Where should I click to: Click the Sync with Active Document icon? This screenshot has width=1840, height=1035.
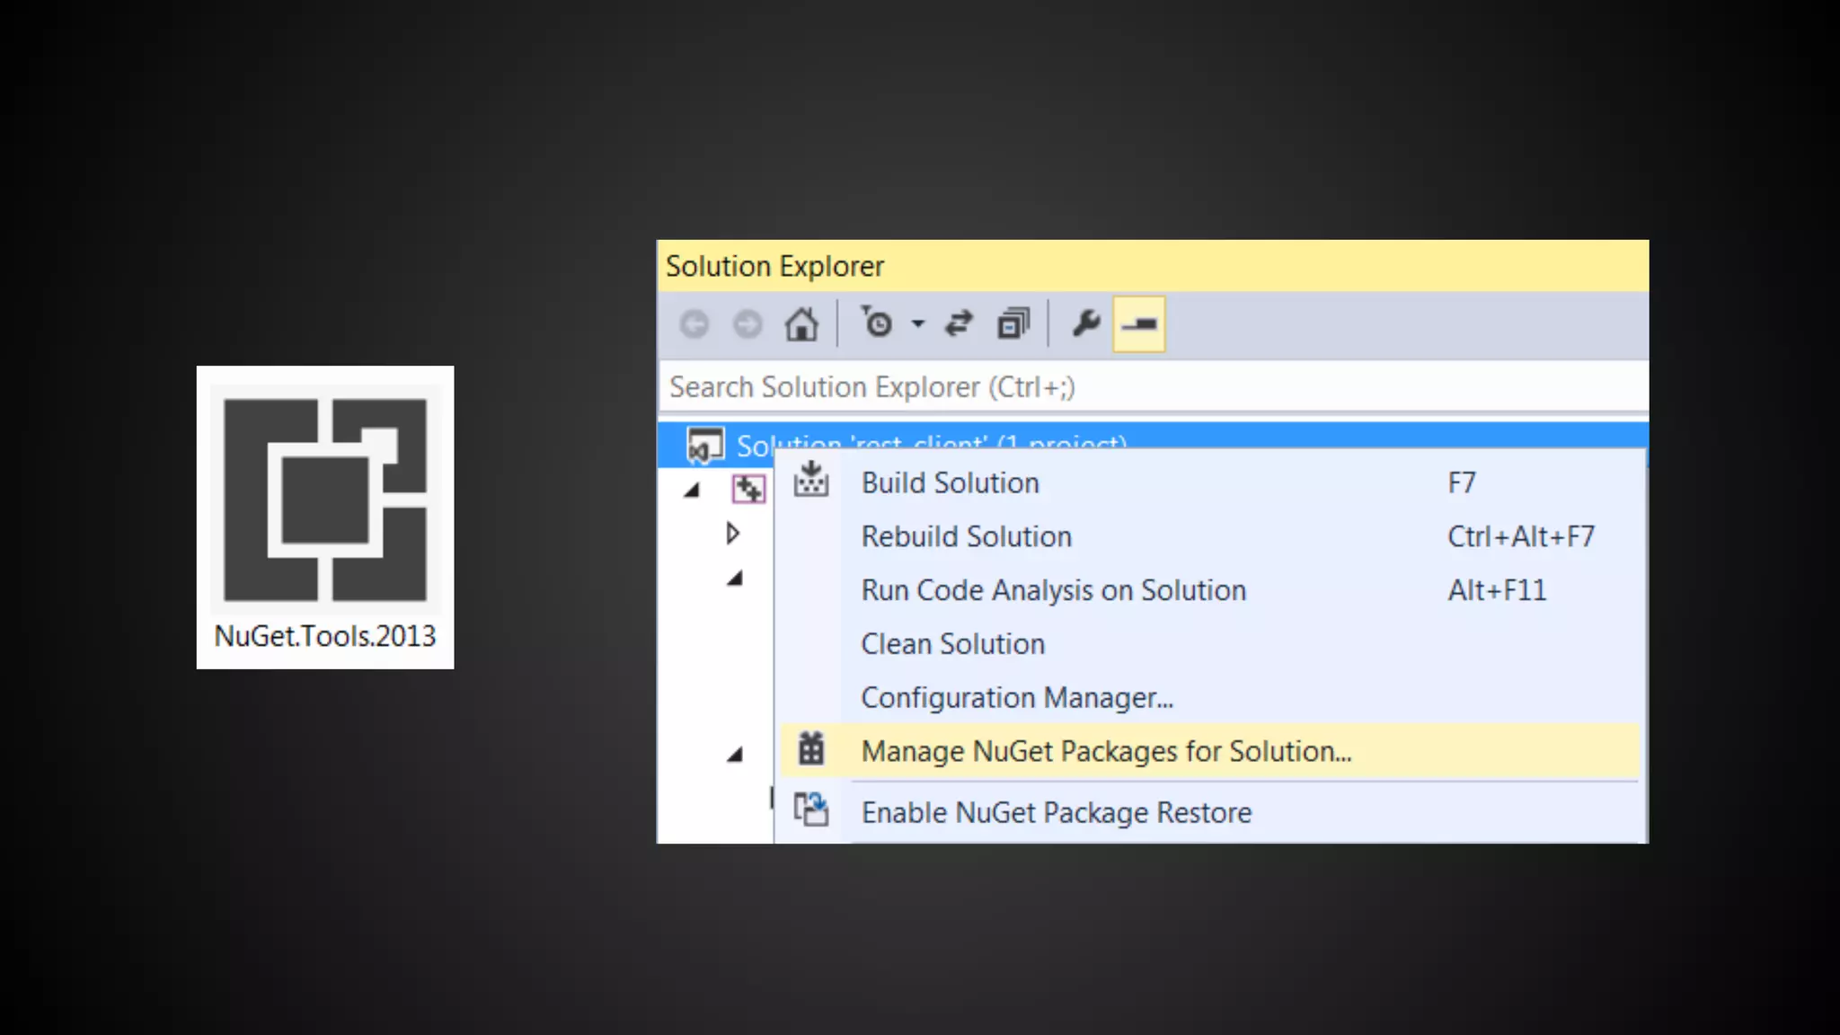pyautogui.click(x=959, y=323)
